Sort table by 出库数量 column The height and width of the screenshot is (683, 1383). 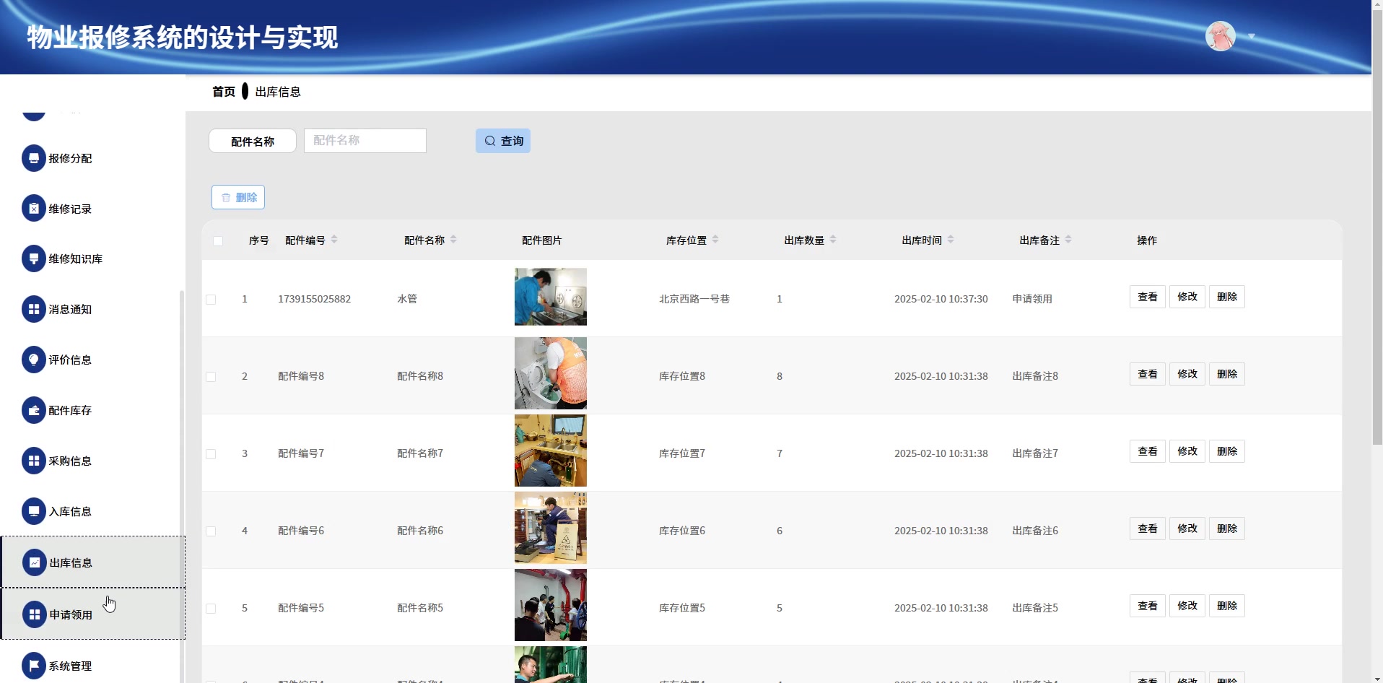click(x=833, y=240)
